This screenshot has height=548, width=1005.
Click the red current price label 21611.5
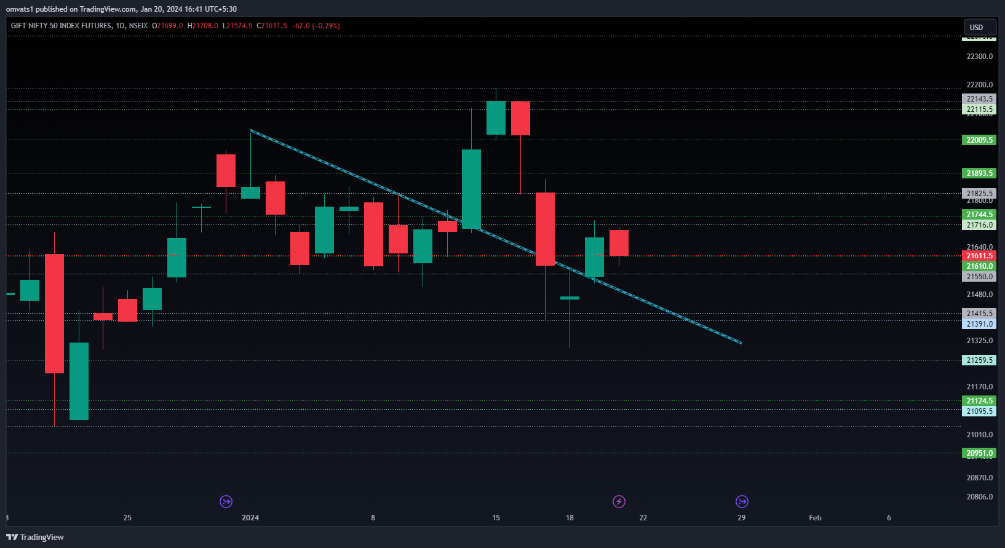pos(979,256)
